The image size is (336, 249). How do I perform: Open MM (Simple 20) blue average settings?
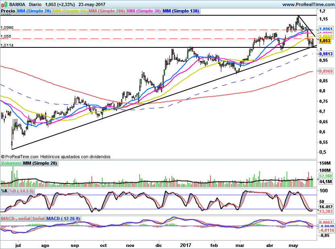34,11
